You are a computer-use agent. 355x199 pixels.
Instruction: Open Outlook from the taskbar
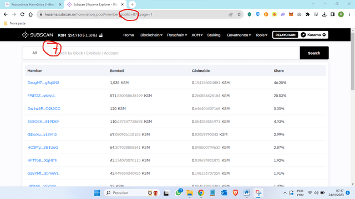coord(224,193)
